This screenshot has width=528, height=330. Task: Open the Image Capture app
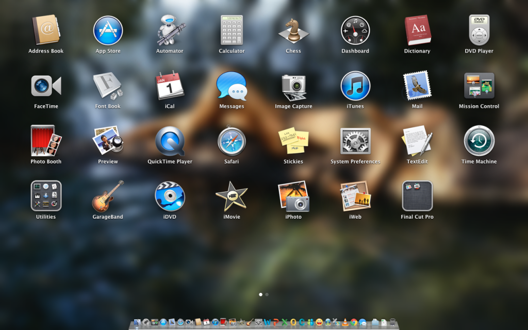[x=293, y=87]
